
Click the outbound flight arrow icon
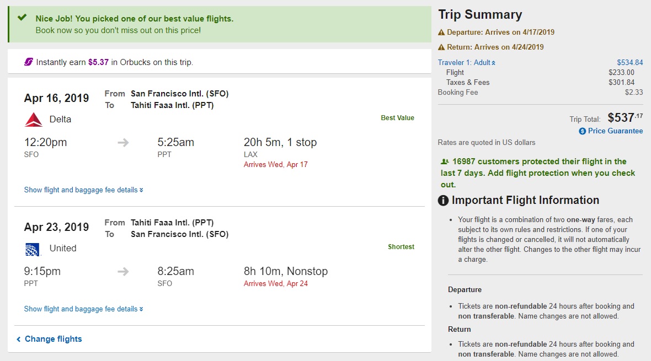coord(123,143)
